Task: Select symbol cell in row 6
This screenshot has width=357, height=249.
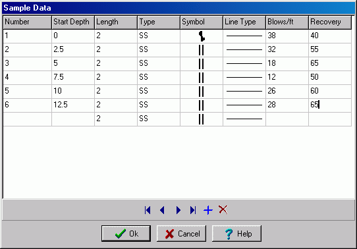Action: click(x=202, y=105)
